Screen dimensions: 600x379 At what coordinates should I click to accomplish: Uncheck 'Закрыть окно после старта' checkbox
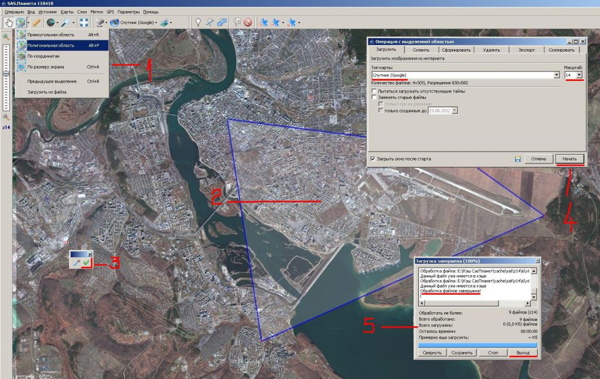coord(373,159)
